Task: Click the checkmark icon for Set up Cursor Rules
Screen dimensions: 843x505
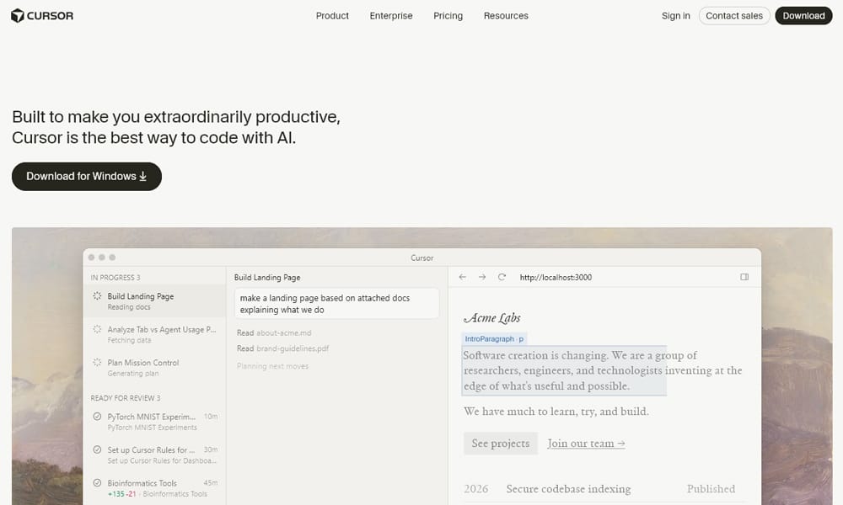Action: click(97, 450)
